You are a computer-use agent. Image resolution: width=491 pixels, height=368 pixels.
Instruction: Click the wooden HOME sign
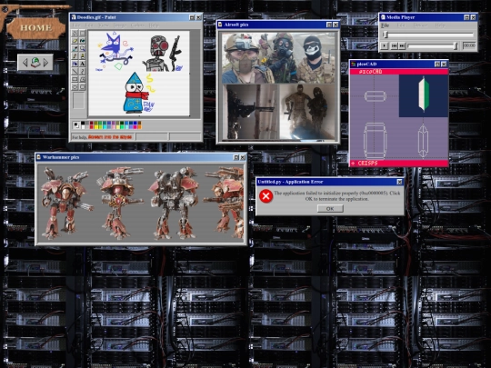pyautogui.click(x=35, y=28)
